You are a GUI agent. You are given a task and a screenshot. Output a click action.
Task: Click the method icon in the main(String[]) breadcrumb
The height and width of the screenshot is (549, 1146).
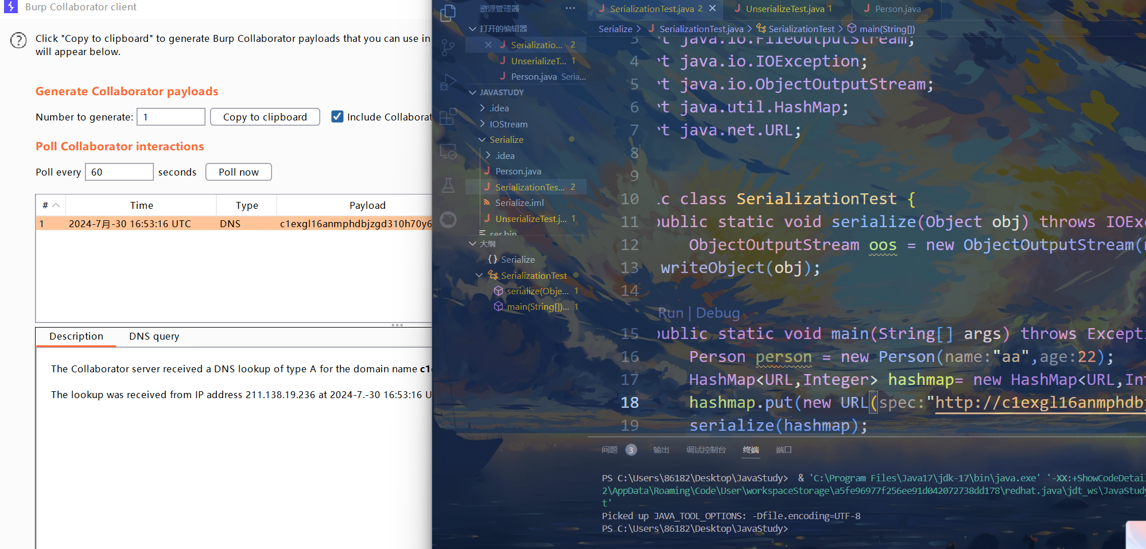tap(852, 29)
